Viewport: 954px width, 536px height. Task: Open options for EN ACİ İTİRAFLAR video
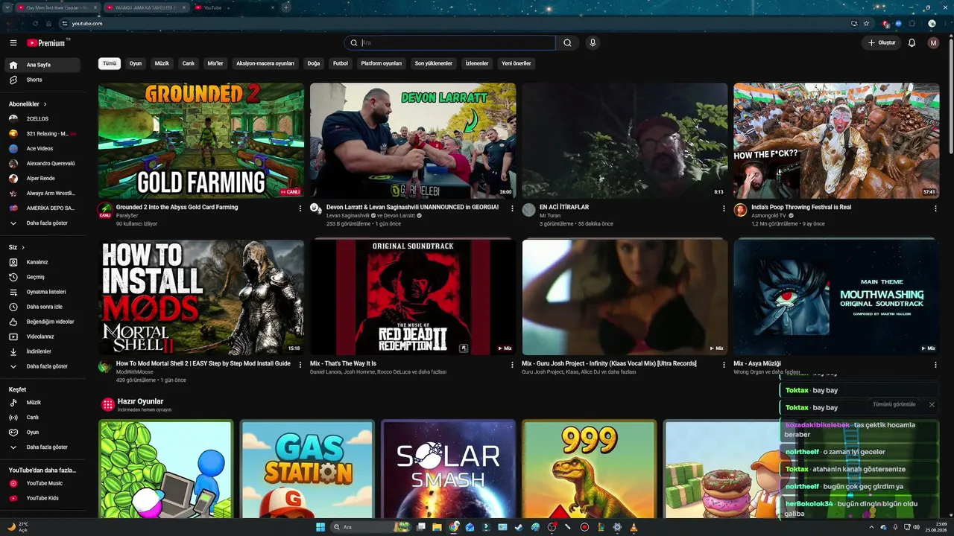[x=724, y=208]
